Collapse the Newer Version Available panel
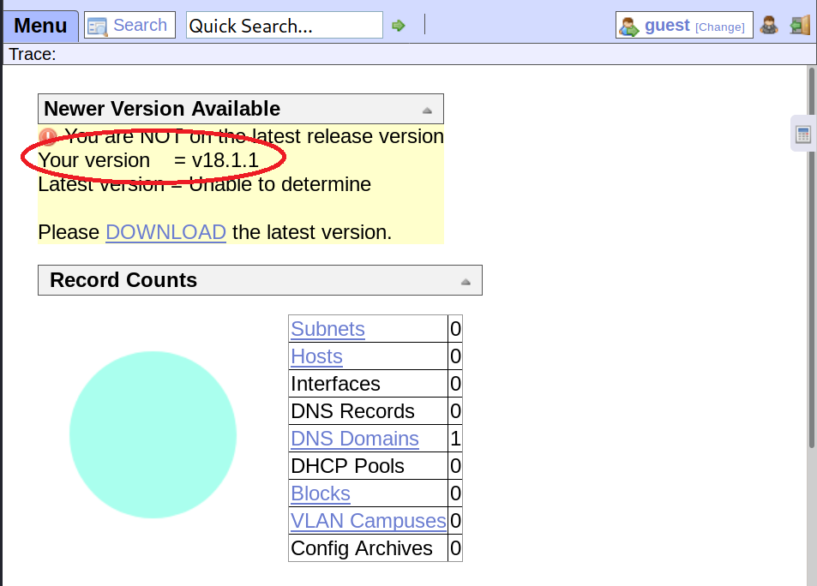This screenshot has height=586, width=817. pos(427,110)
